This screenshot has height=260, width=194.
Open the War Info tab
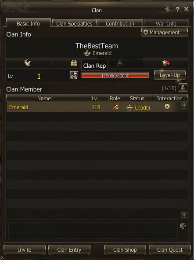point(166,23)
